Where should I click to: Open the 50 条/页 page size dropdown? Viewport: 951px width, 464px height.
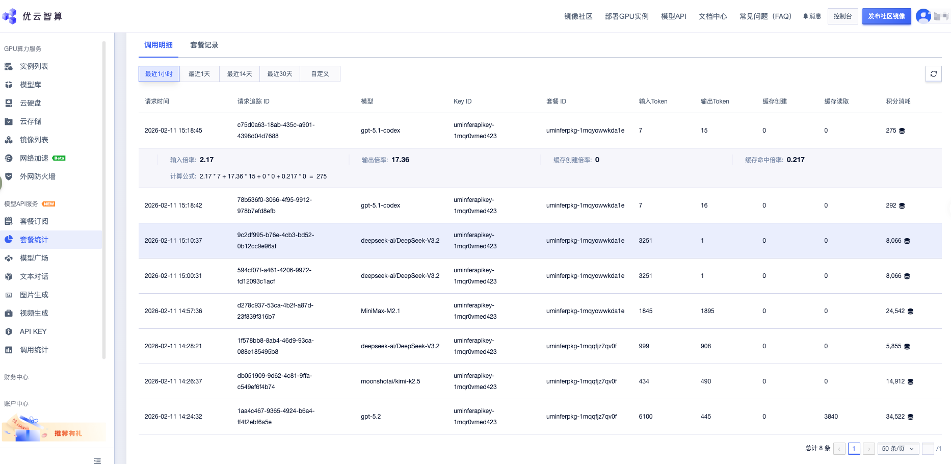898,449
